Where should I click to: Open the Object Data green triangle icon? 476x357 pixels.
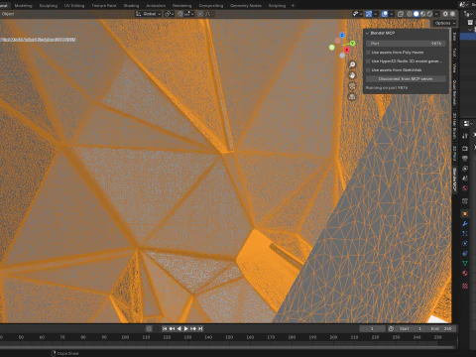(465, 264)
